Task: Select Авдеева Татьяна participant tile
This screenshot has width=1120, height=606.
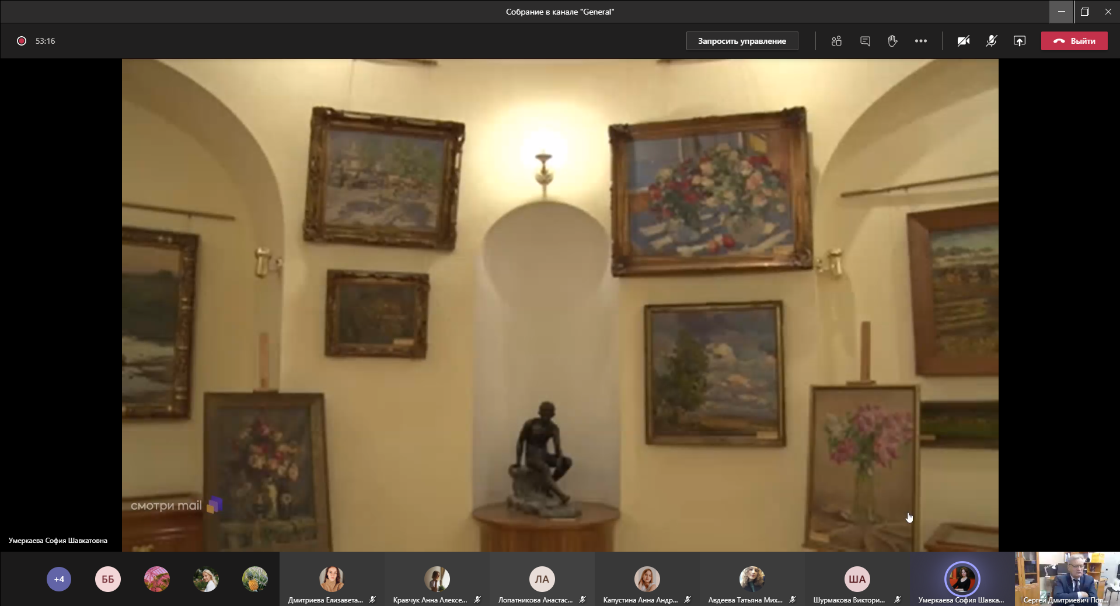Action: [x=752, y=580]
